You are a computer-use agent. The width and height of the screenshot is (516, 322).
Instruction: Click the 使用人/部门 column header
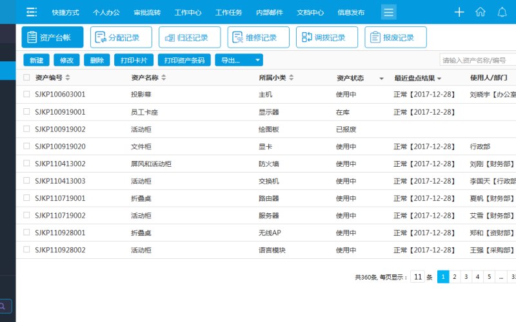[488, 77]
